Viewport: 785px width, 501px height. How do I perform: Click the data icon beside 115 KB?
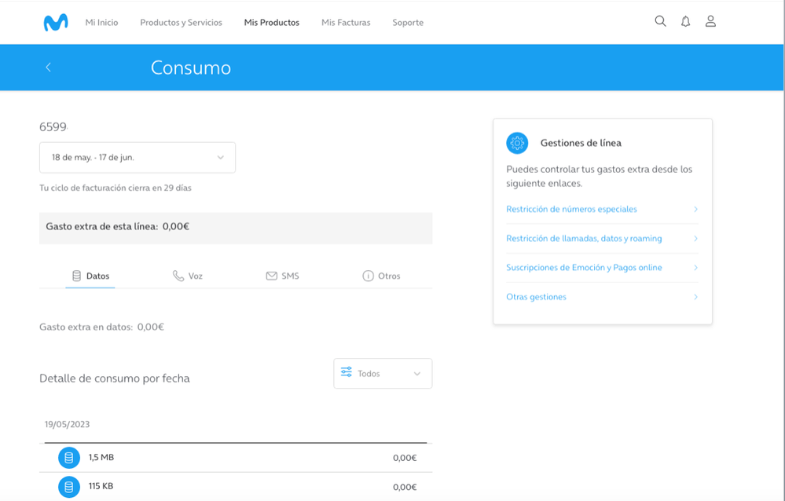69,487
